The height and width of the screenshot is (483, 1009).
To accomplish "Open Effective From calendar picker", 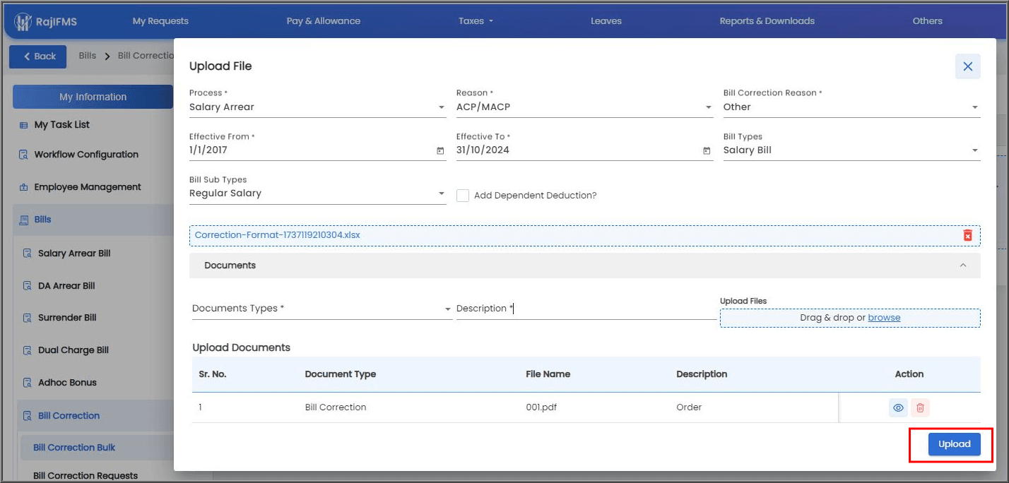I will [x=440, y=150].
